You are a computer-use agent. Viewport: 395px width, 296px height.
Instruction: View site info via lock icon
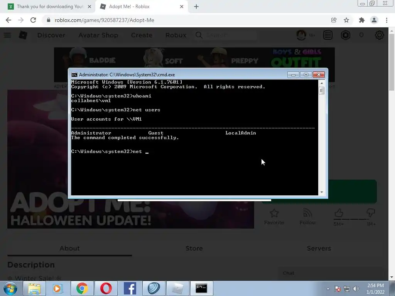[48, 20]
